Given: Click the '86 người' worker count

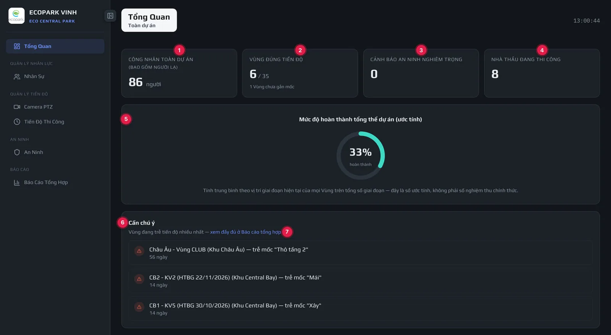Looking at the screenshot, I should click(x=145, y=82).
